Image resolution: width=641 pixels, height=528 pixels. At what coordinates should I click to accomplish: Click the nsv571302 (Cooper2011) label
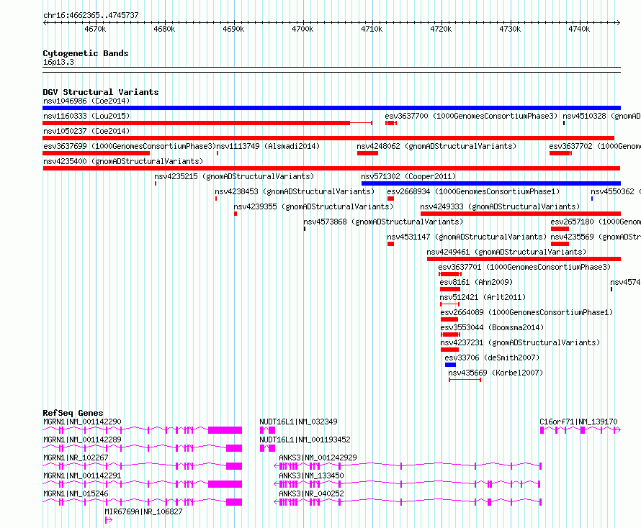(408, 176)
